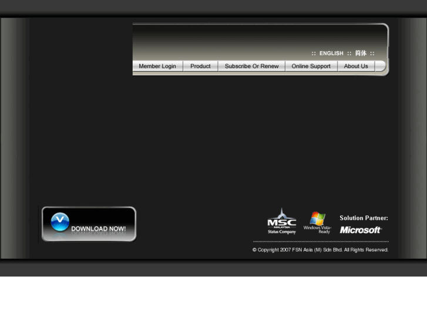Select Subscribe Or Renew in navigation
Viewport: 427px width, 320px height.
tap(251, 66)
